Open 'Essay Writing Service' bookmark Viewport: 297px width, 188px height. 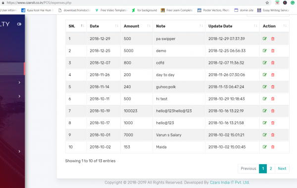tap(273, 10)
